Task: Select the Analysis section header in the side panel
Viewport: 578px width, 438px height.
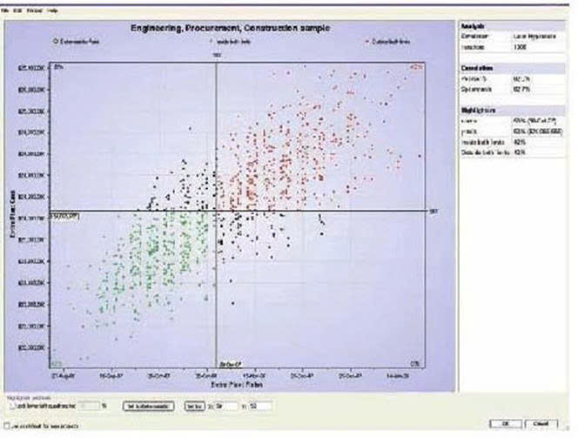Action: [474, 27]
